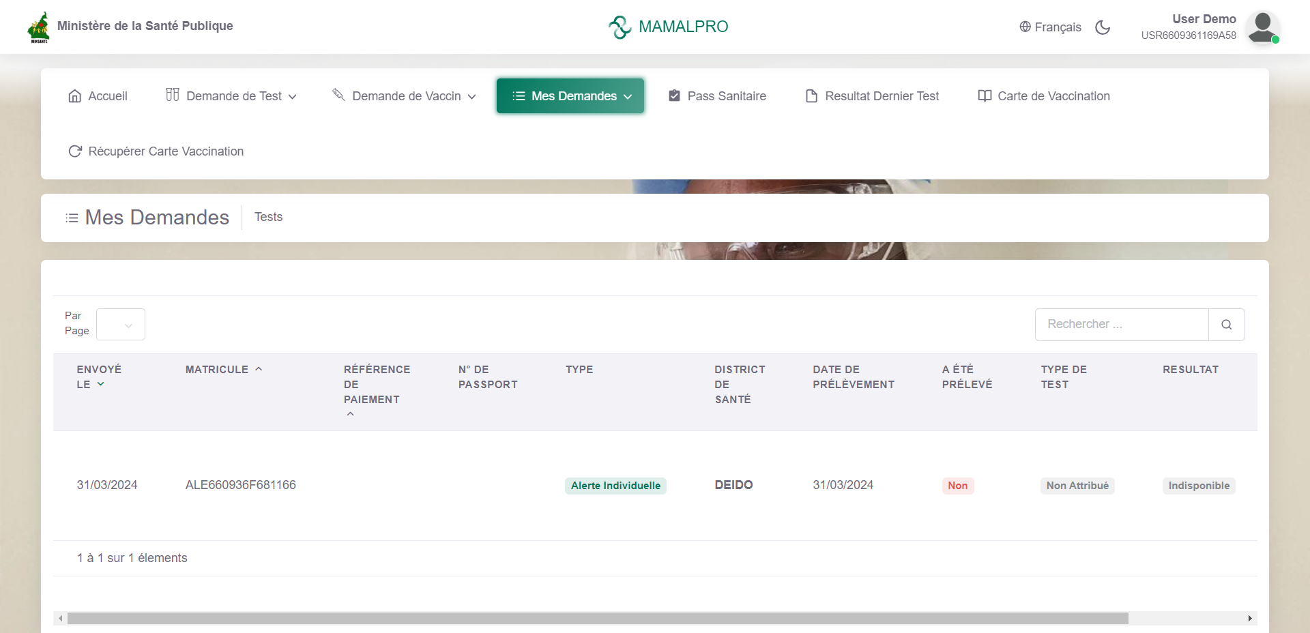Toggle dark mode moon icon
Viewport: 1310px width, 633px height.
(1103, 27)
